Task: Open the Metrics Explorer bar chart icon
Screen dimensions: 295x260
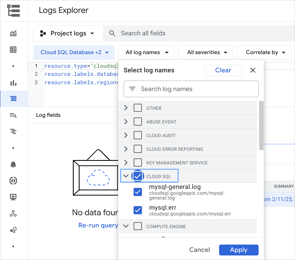Action: 13,83
